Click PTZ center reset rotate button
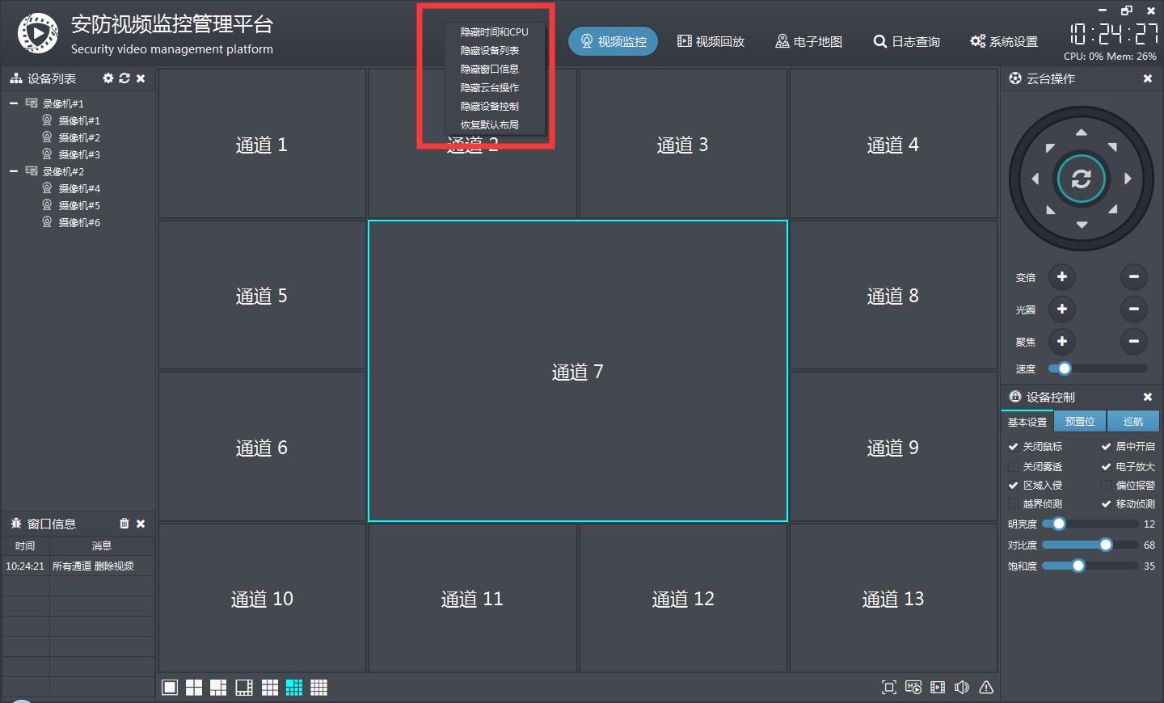The height and width of the screenshot is (703, 1164). (1082, 179)
